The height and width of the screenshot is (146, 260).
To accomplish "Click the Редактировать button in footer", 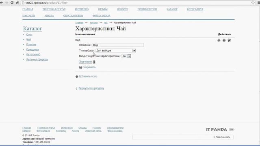I will (x=222, y=137).
